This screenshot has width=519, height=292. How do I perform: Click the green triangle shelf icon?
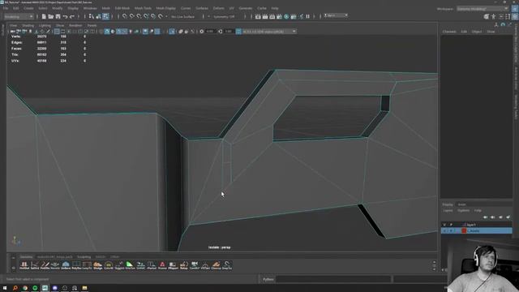pos(130,265)
